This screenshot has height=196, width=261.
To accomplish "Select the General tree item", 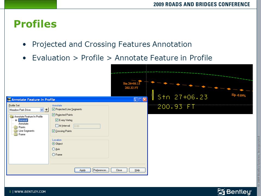I will coord(23,120).
